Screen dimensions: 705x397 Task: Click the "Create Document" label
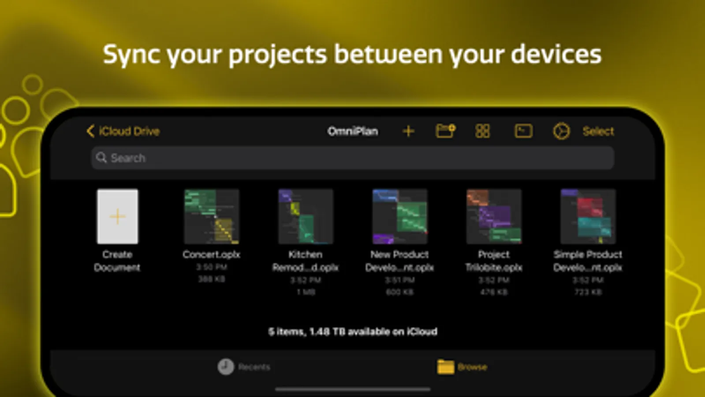pos(117,261)
